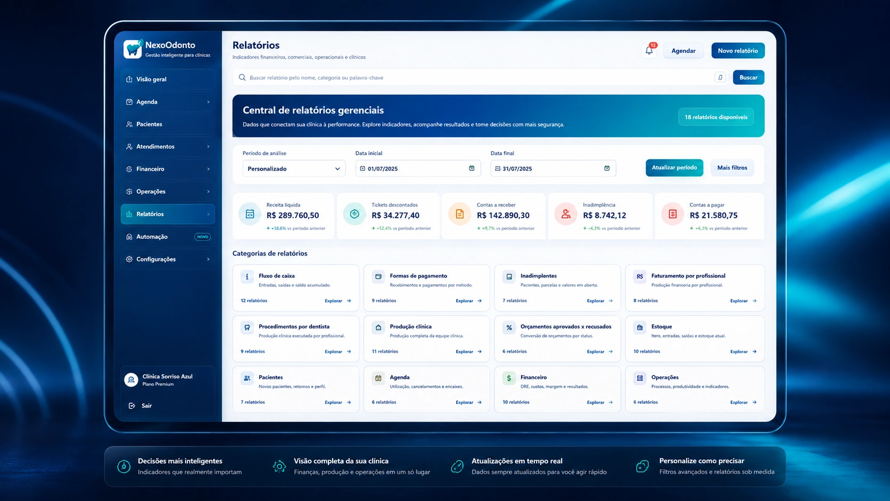Open Configurações in sidebar
Viewport: 890px width, 501px height.
168,259
